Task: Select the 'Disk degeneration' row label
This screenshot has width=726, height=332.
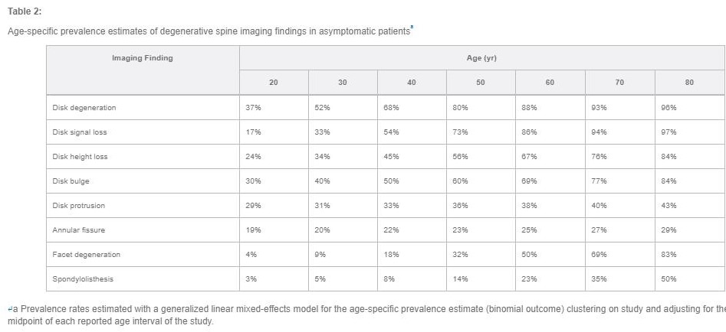Action: (x=84, y=108)
